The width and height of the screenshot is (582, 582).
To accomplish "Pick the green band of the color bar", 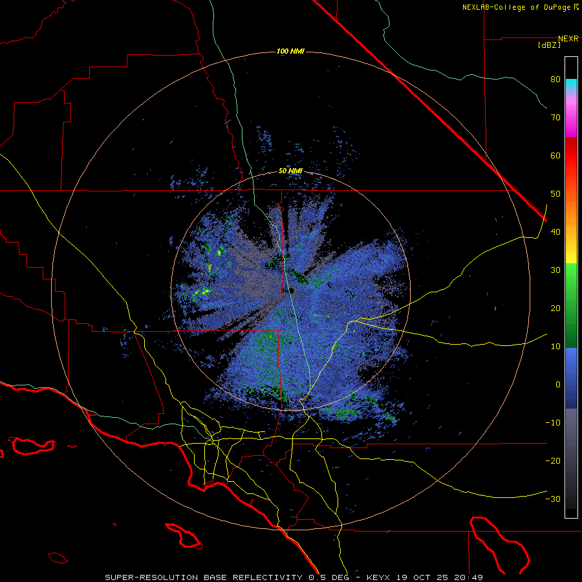I will (x=571, y=305).
